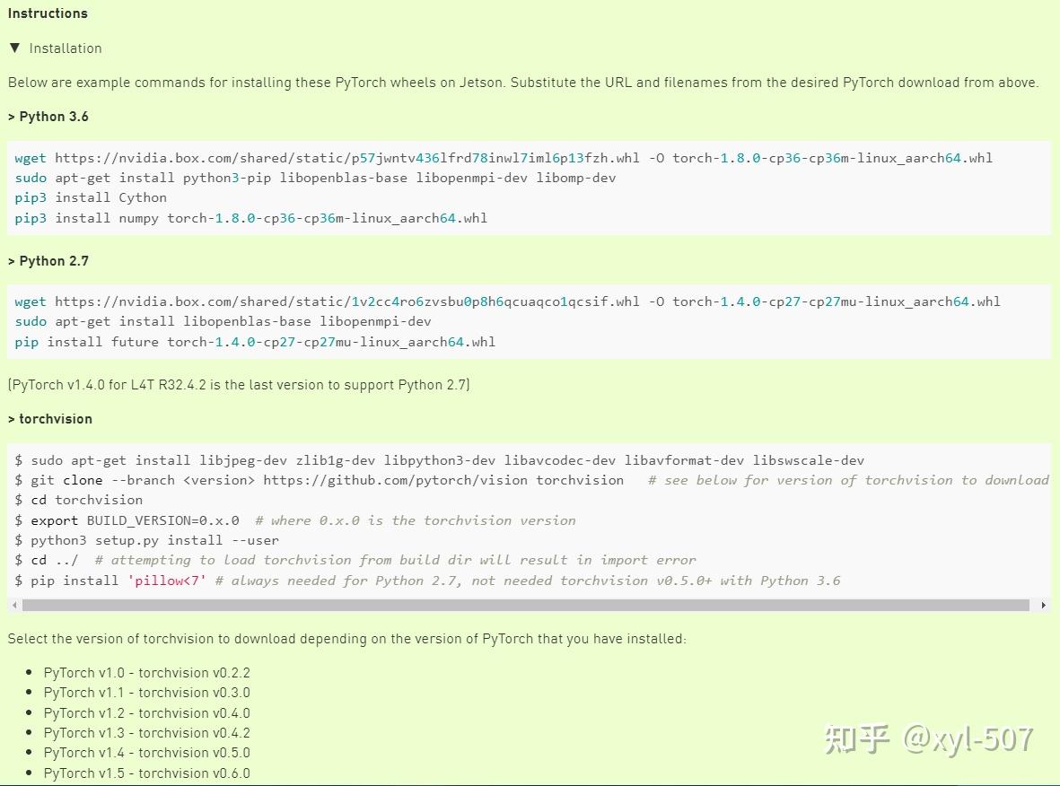Click the 'pip3 install numpy torch-1.8.0' line
Viewport: 1060px width, 786px height.
tap(250, 218)
